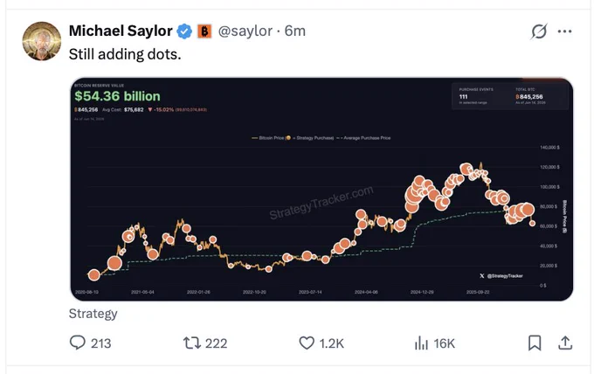Open the @saylor handle link
Viewport: 594px width, 374px height.
245,31
